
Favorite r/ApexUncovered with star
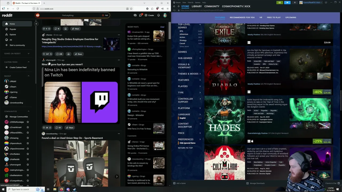point(28,149)
